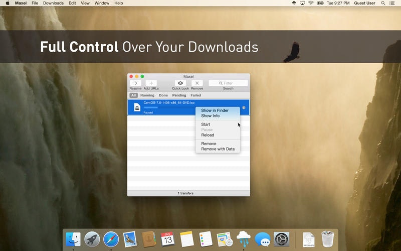The image size is (401, 251).
Task: Open Quick Look with the eye icon
Action: [x=180, y=83]
